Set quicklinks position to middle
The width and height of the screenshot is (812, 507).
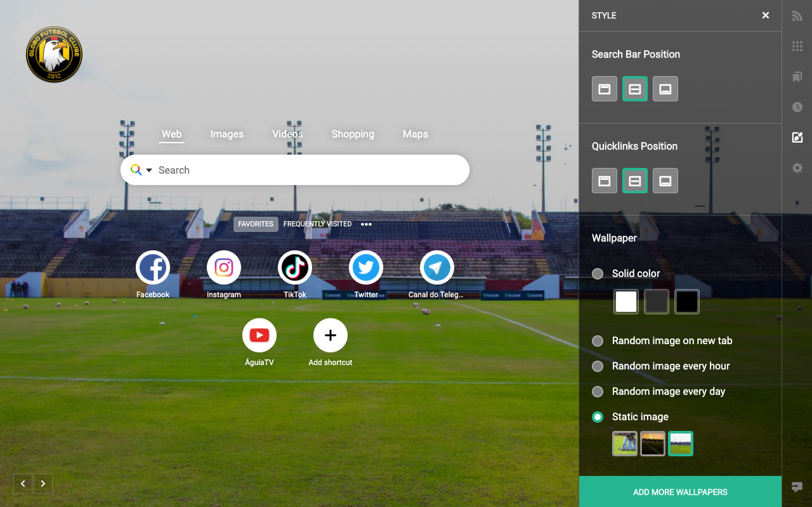pos(635,181)
